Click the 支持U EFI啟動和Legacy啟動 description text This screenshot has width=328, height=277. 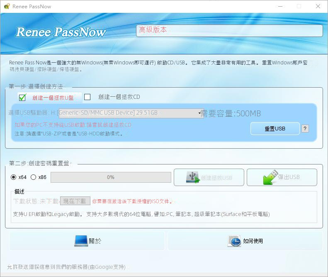(141, 214)
